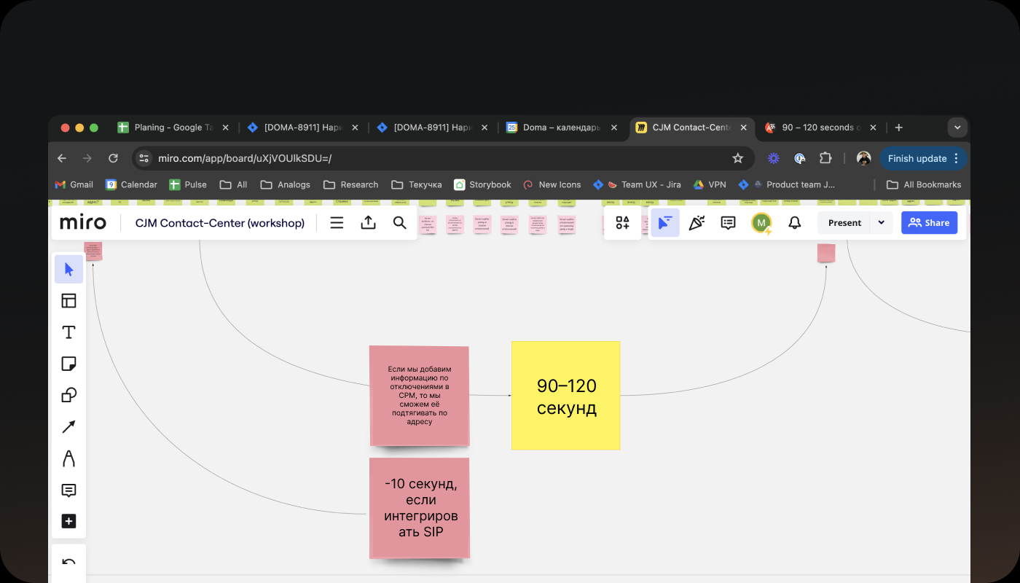Click the blue Share button
This screenshot has width=1020, height=583.
pos(929,223)
